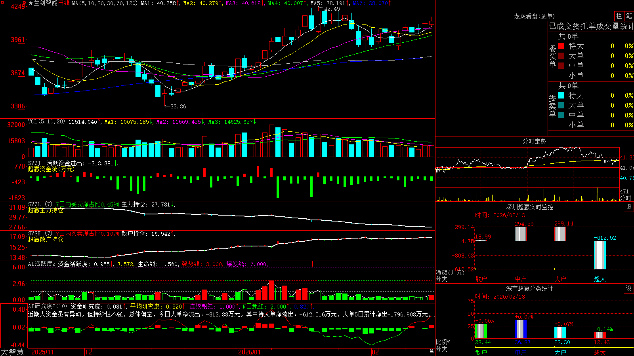The image size is (634, 356).
Task: Click teal 中单 sell-order color swatch
Action: coord(561,115)
